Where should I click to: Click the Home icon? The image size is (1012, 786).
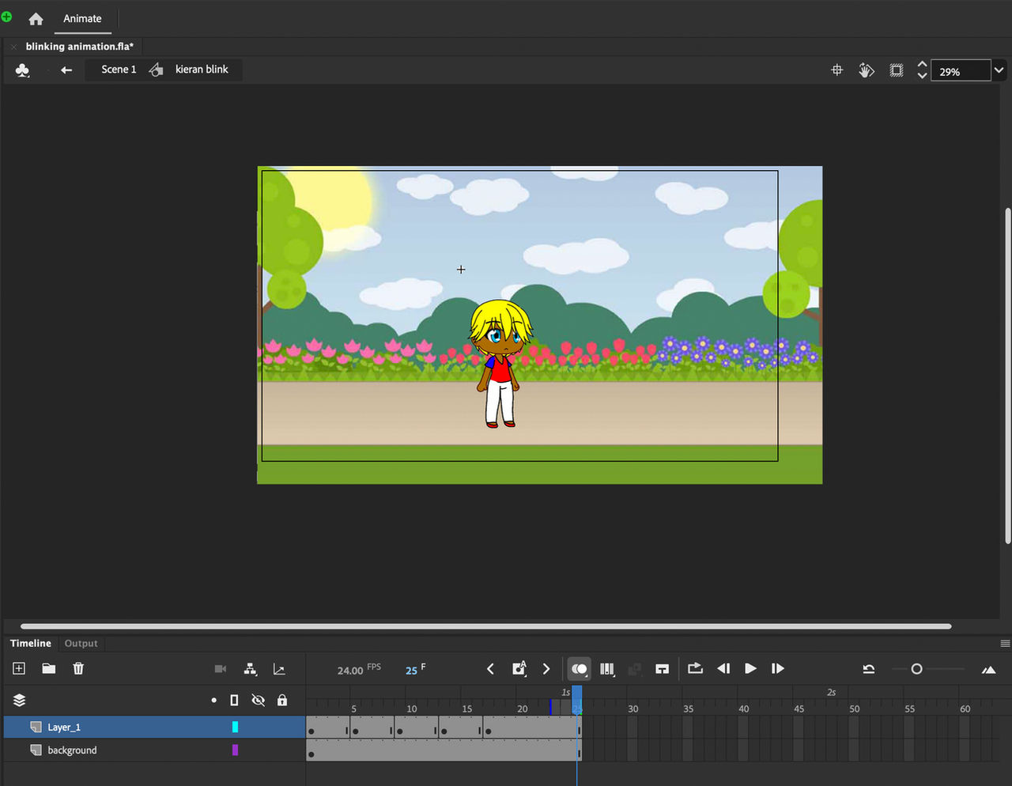coord(36,18)
